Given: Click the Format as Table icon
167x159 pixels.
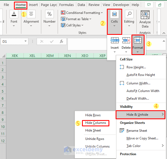Looking at the screenshot, I should (63, 19).
